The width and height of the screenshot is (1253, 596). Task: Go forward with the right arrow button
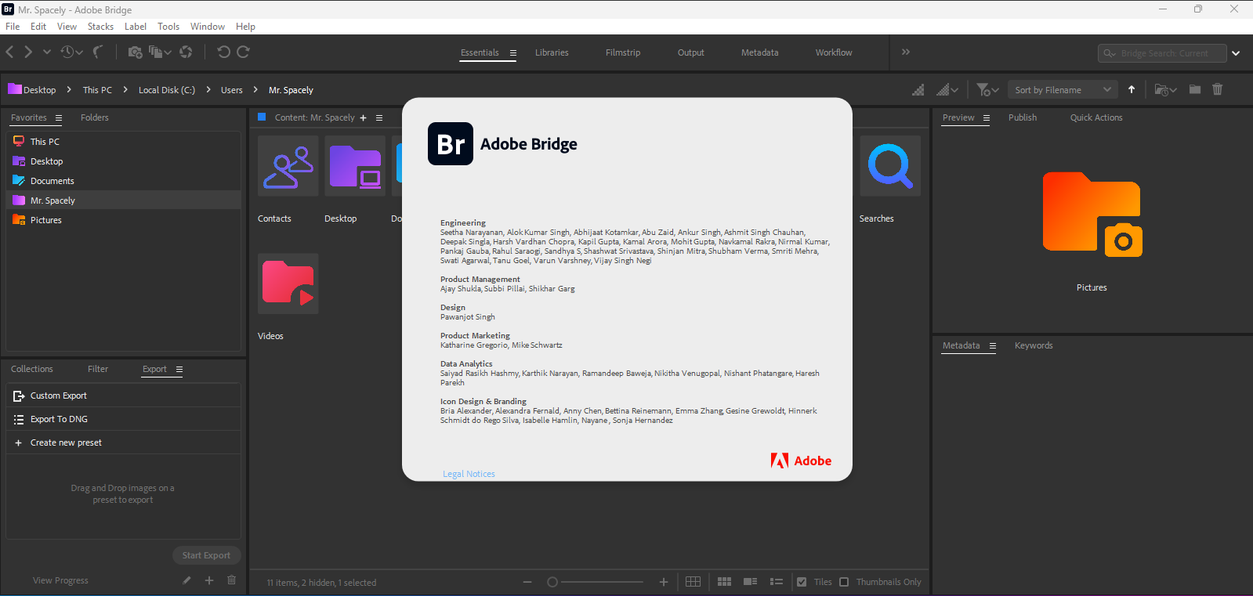28,52
